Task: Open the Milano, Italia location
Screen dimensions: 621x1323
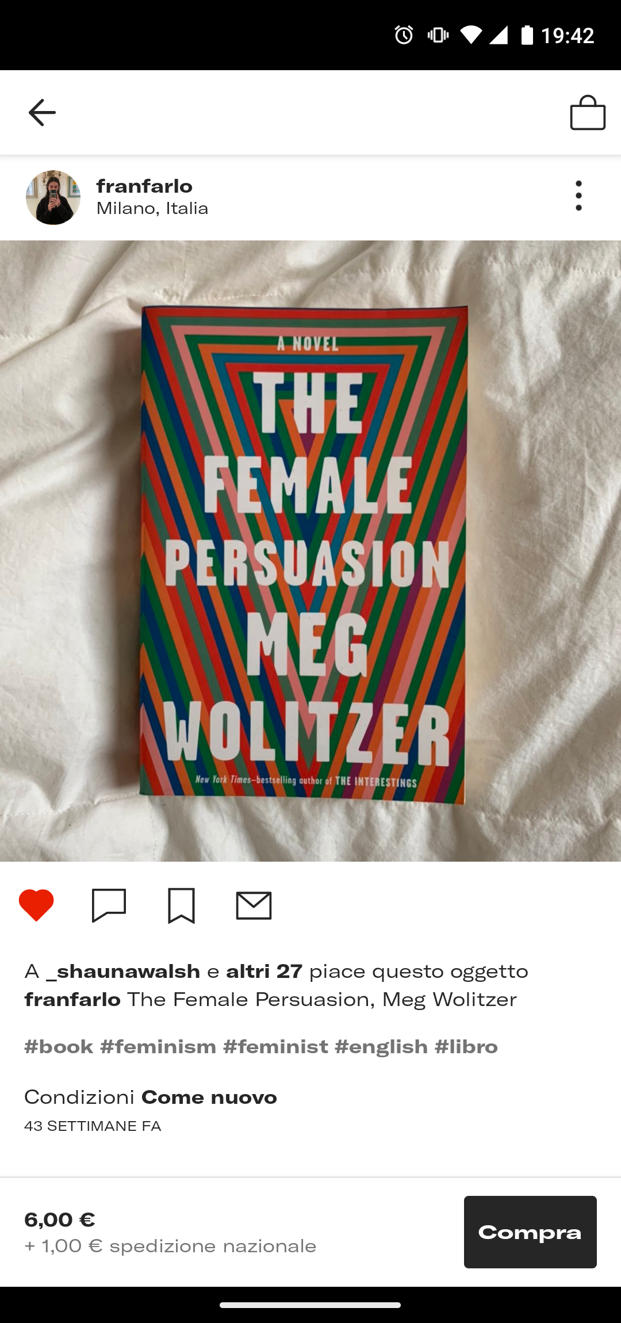Action: pos(152,208)
